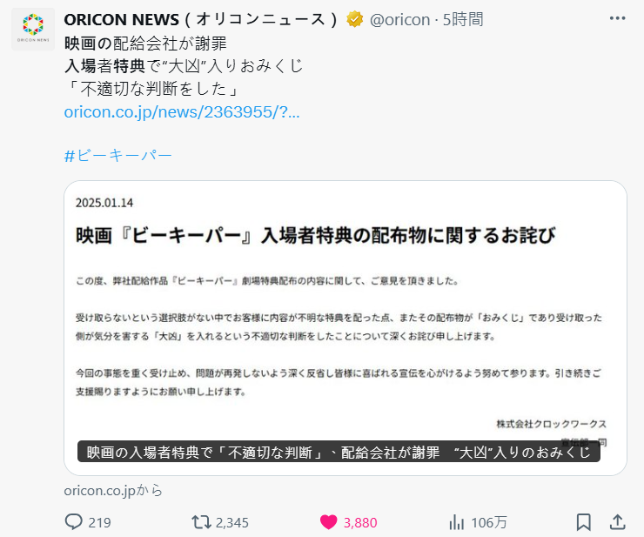The width and height of the screenshot is (644, 537).
Task: Click the 2,345 repost count
Action: click(232, 522)
